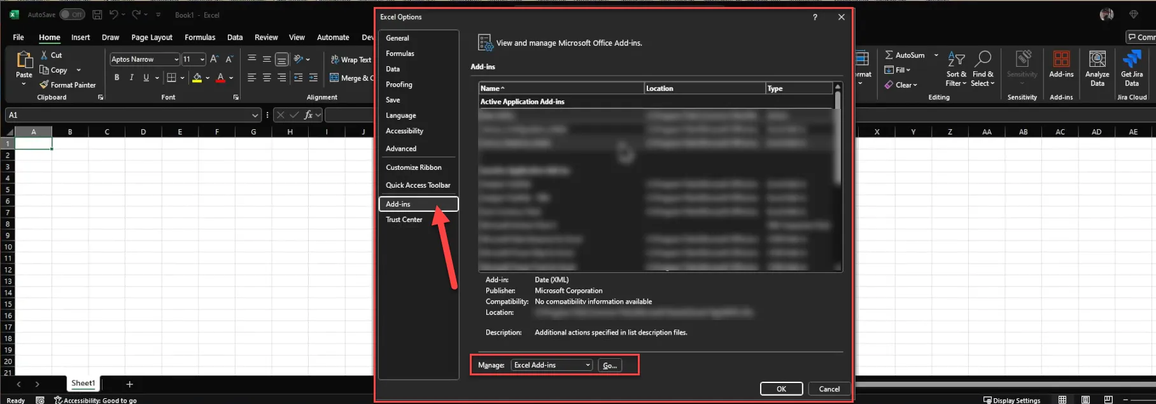Image resolution: width=1156 pixels, height=404 pixels.
Task: Switch to the Formulas ribbon tab
Action: pyautogui.click(x=200, y=38)
